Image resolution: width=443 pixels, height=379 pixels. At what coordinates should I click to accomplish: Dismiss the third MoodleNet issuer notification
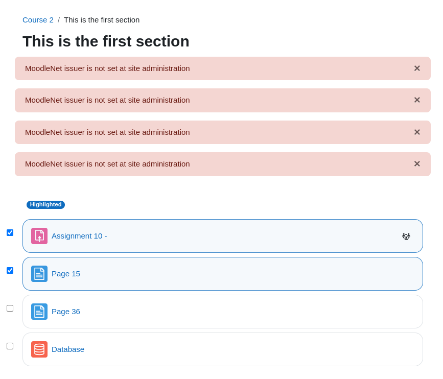[417, 132]
